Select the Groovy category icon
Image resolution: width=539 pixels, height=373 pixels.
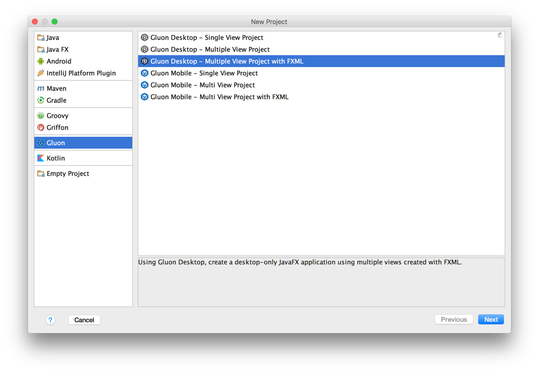tap(41, 115)
